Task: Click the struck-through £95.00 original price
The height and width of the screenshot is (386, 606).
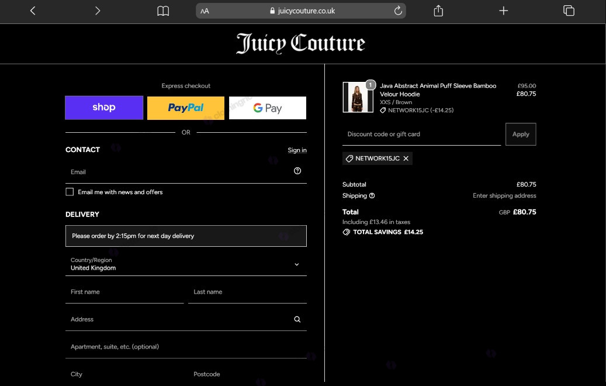Action: (x=527, y=86)
